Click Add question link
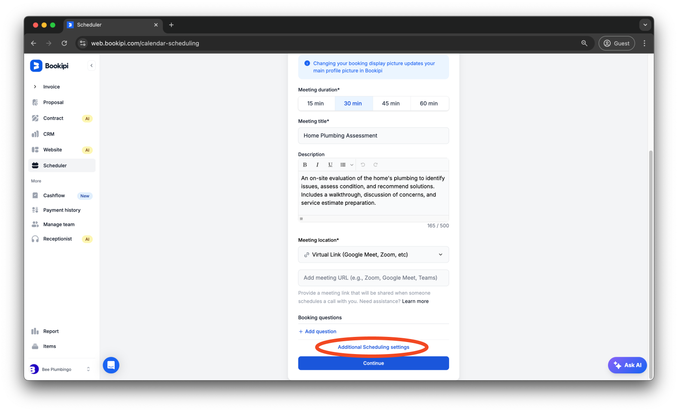The height and width of the screenshot is (412, 678). [318, 332]
